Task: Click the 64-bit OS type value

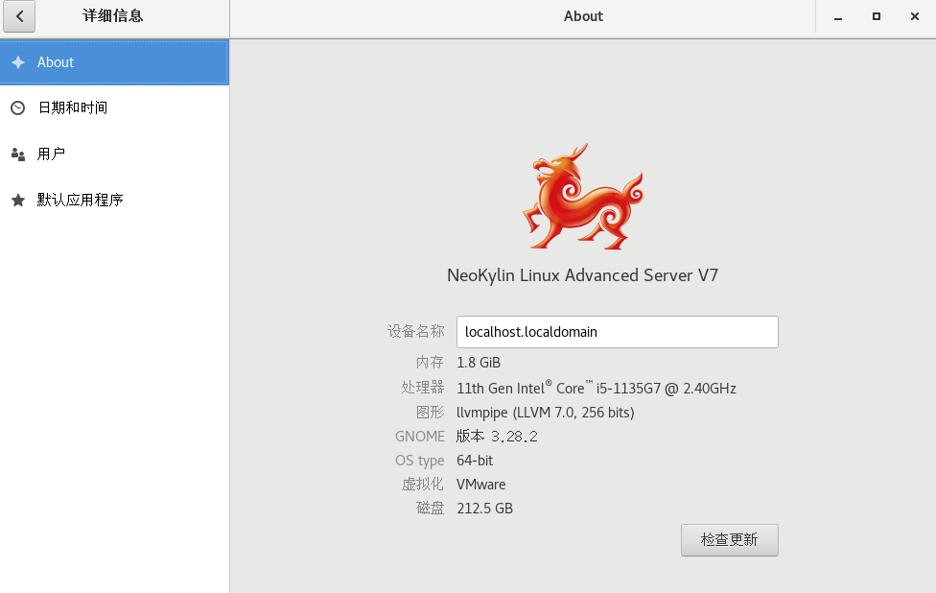Action: (x=475, y=461)
